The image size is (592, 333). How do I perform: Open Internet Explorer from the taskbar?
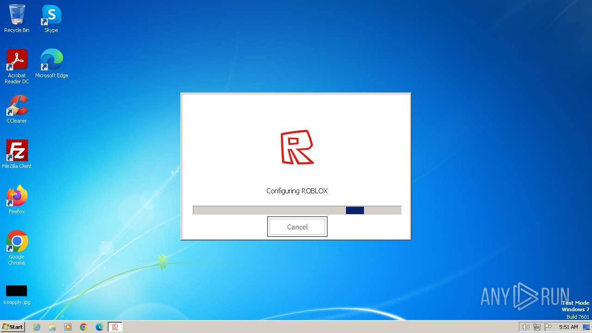click(x=37, y=327)
